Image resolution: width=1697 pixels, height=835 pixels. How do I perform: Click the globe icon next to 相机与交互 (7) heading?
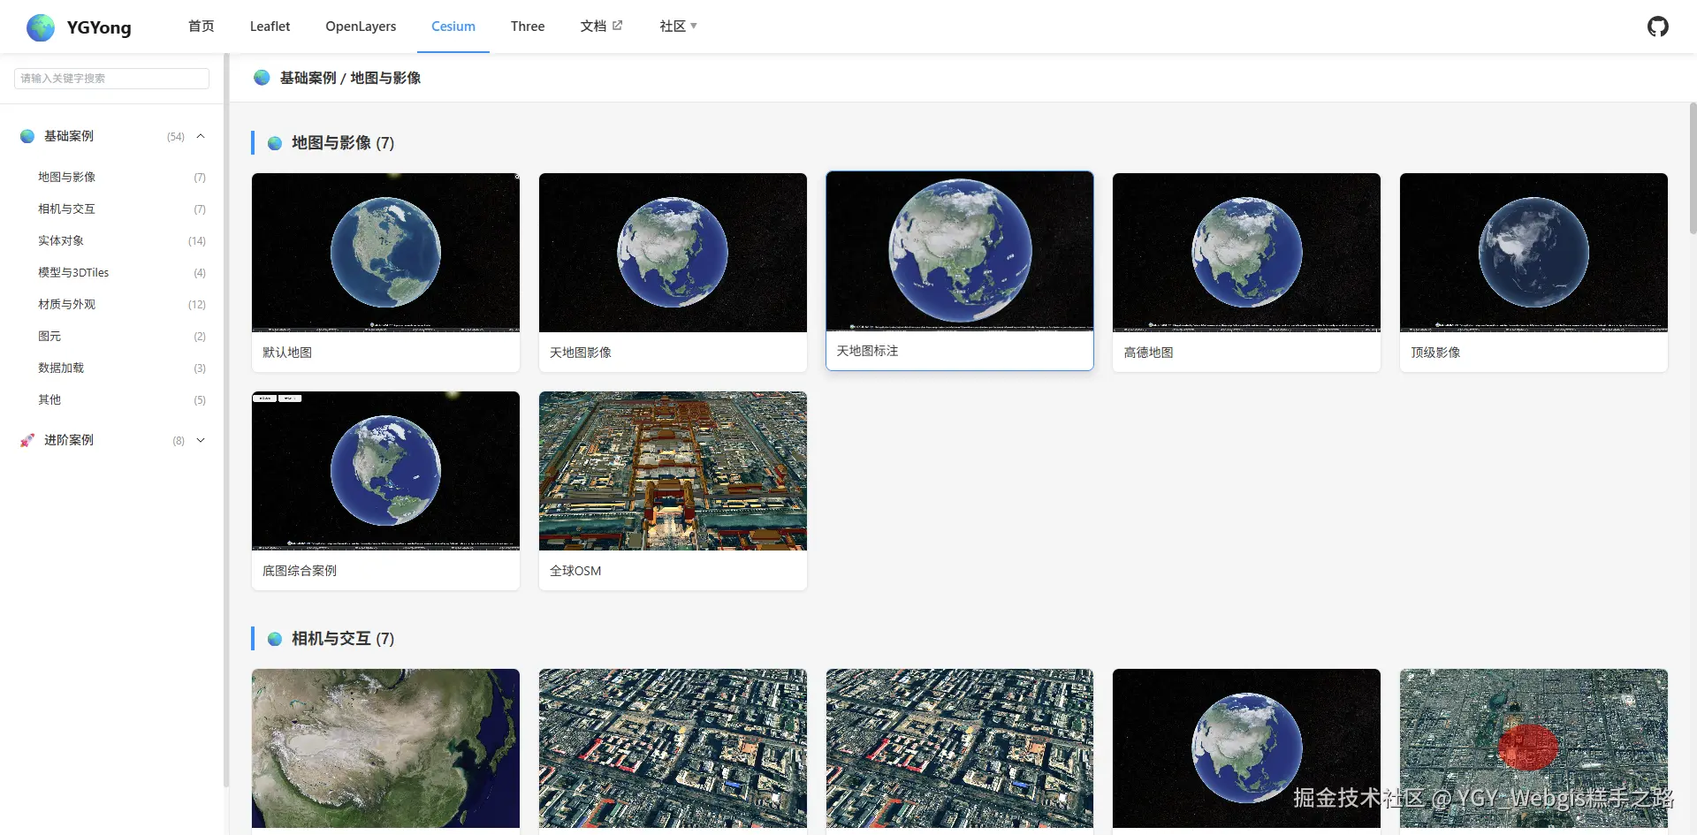[275, 639]
